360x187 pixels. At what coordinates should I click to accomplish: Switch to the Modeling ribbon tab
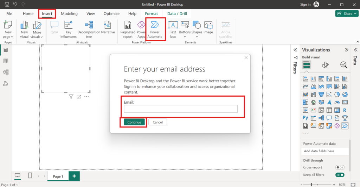click(x=69, y=14)
